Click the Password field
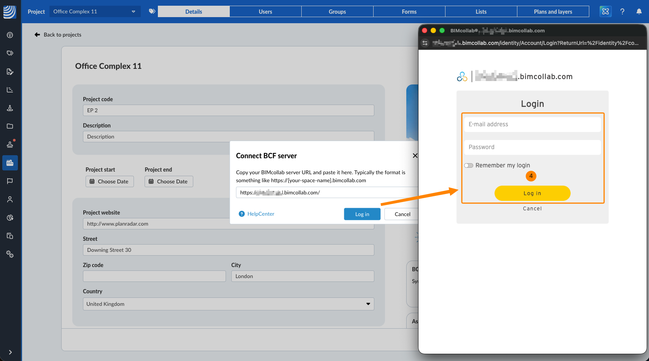 click(x=533, y=147)
